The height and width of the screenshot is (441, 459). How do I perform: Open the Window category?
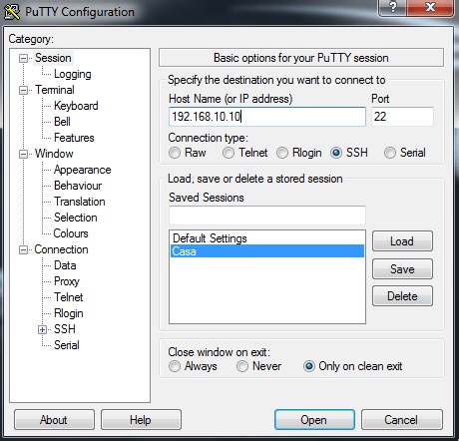54,154
